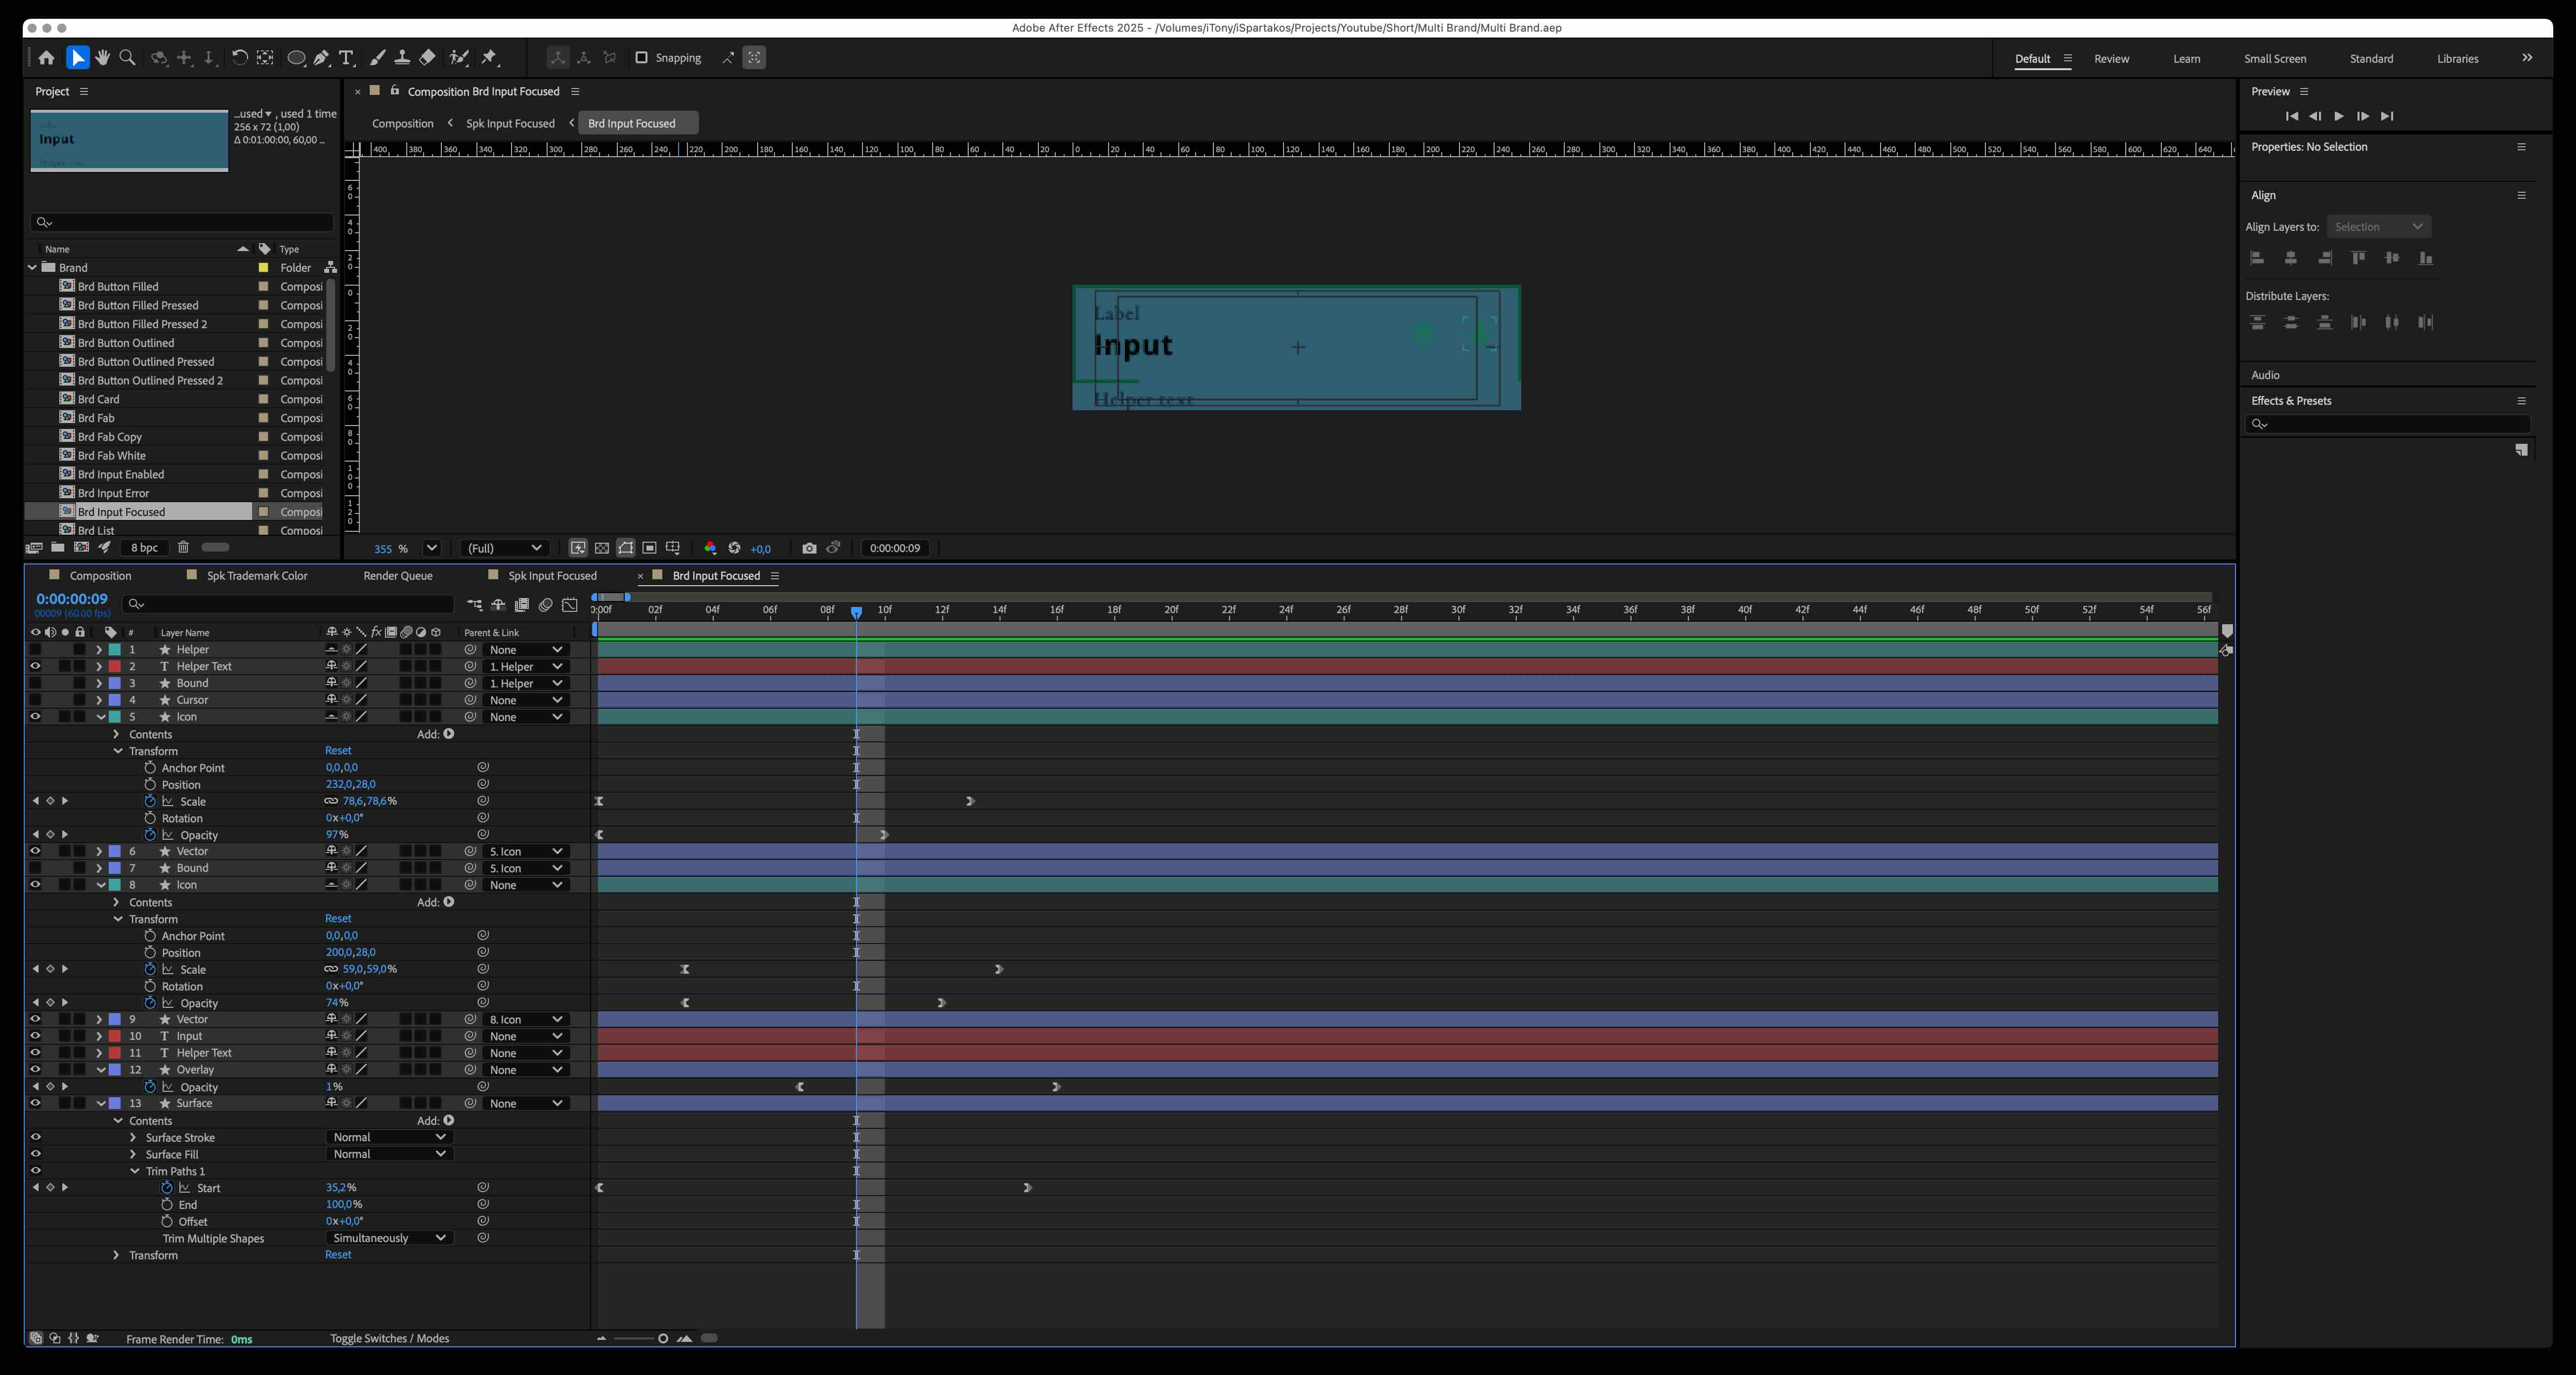Switch to Spk Input Focused timeline tab
The image size is (2576, 1375).
(x=552, y=576)
